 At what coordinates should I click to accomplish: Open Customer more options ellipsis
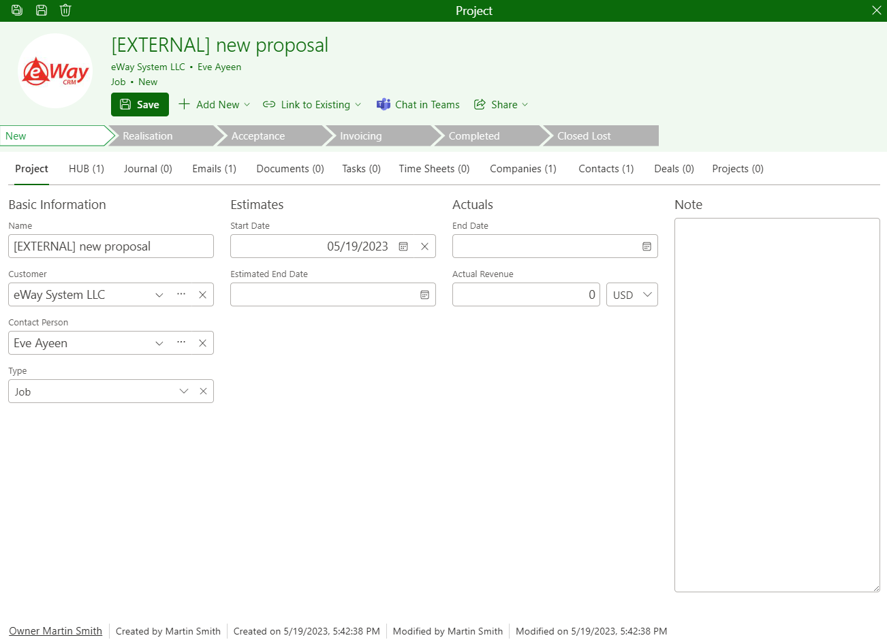click(181, 294)
